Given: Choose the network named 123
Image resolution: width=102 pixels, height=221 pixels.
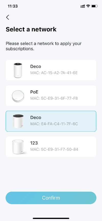Looking at the screenshot, I should 51,147.
